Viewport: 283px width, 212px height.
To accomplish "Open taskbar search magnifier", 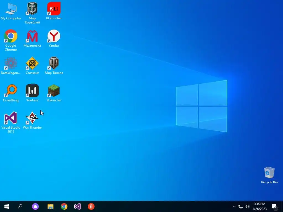I will 20,206.
